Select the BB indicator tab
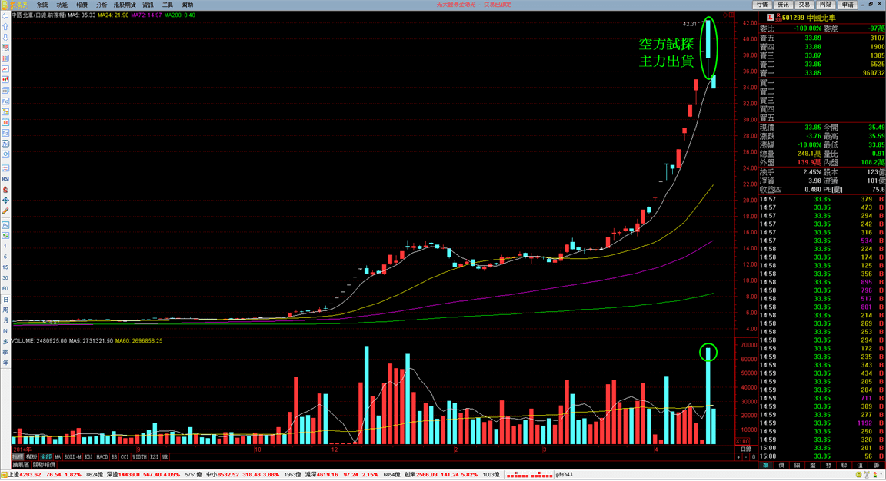886x481 pixels. (114, 456)
